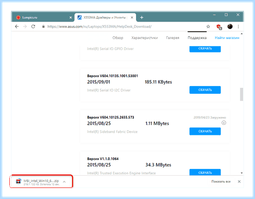Click the page vertical scrollbar thumb
255x199 pixels.
click(241, 95)
